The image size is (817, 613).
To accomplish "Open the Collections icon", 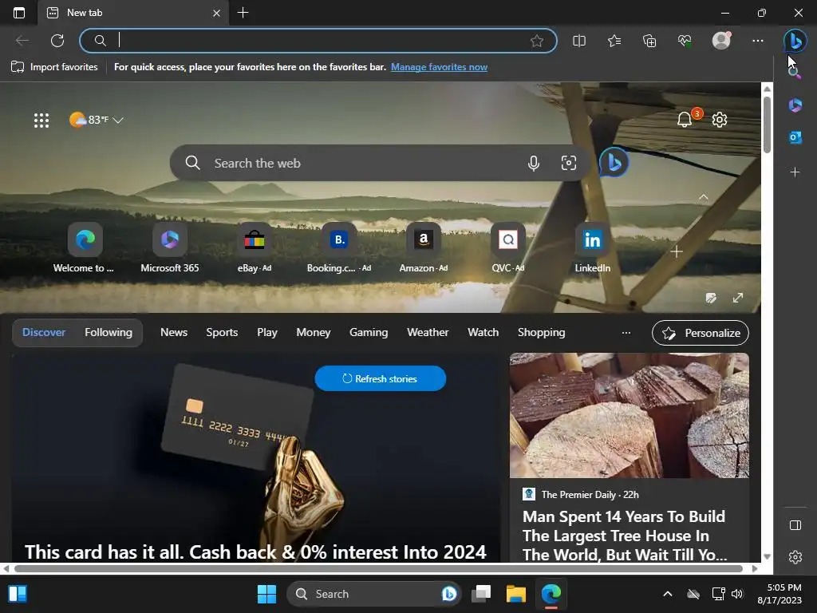I will pyautogui.click(x=649, y=41).
